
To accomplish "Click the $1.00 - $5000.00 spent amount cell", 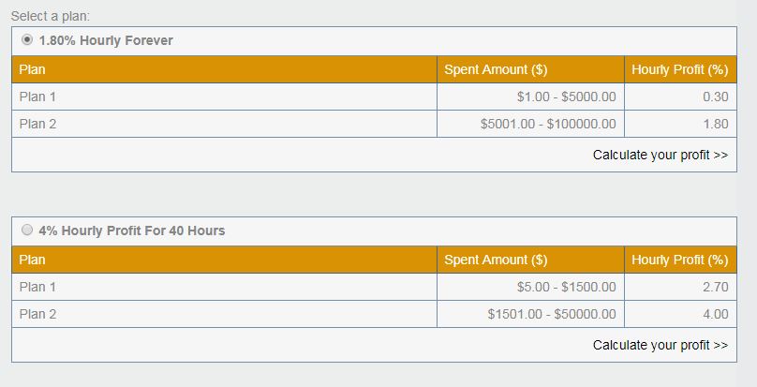I will (x=566, y=97).
